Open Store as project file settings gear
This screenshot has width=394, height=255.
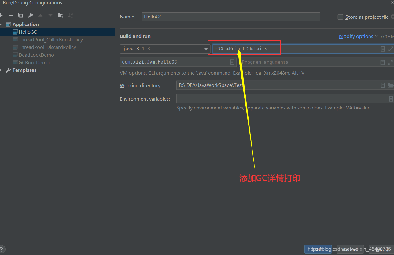[392, 17]
